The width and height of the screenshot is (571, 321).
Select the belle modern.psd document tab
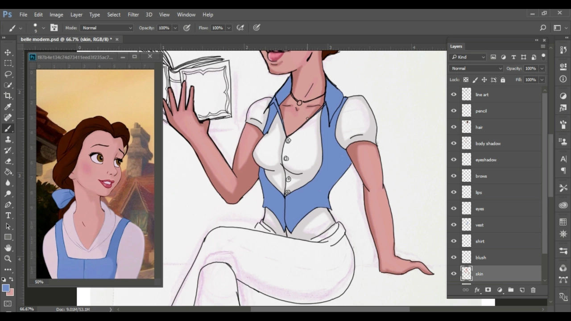66,39
